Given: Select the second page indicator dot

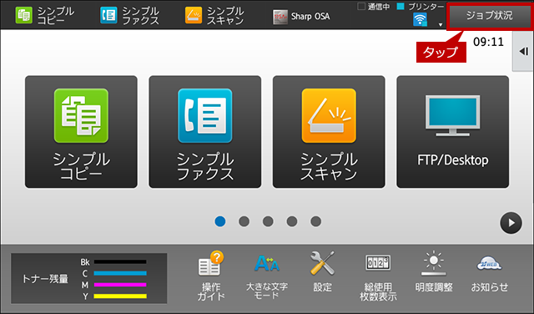Looking at the screenshot, I should [244, 221].
